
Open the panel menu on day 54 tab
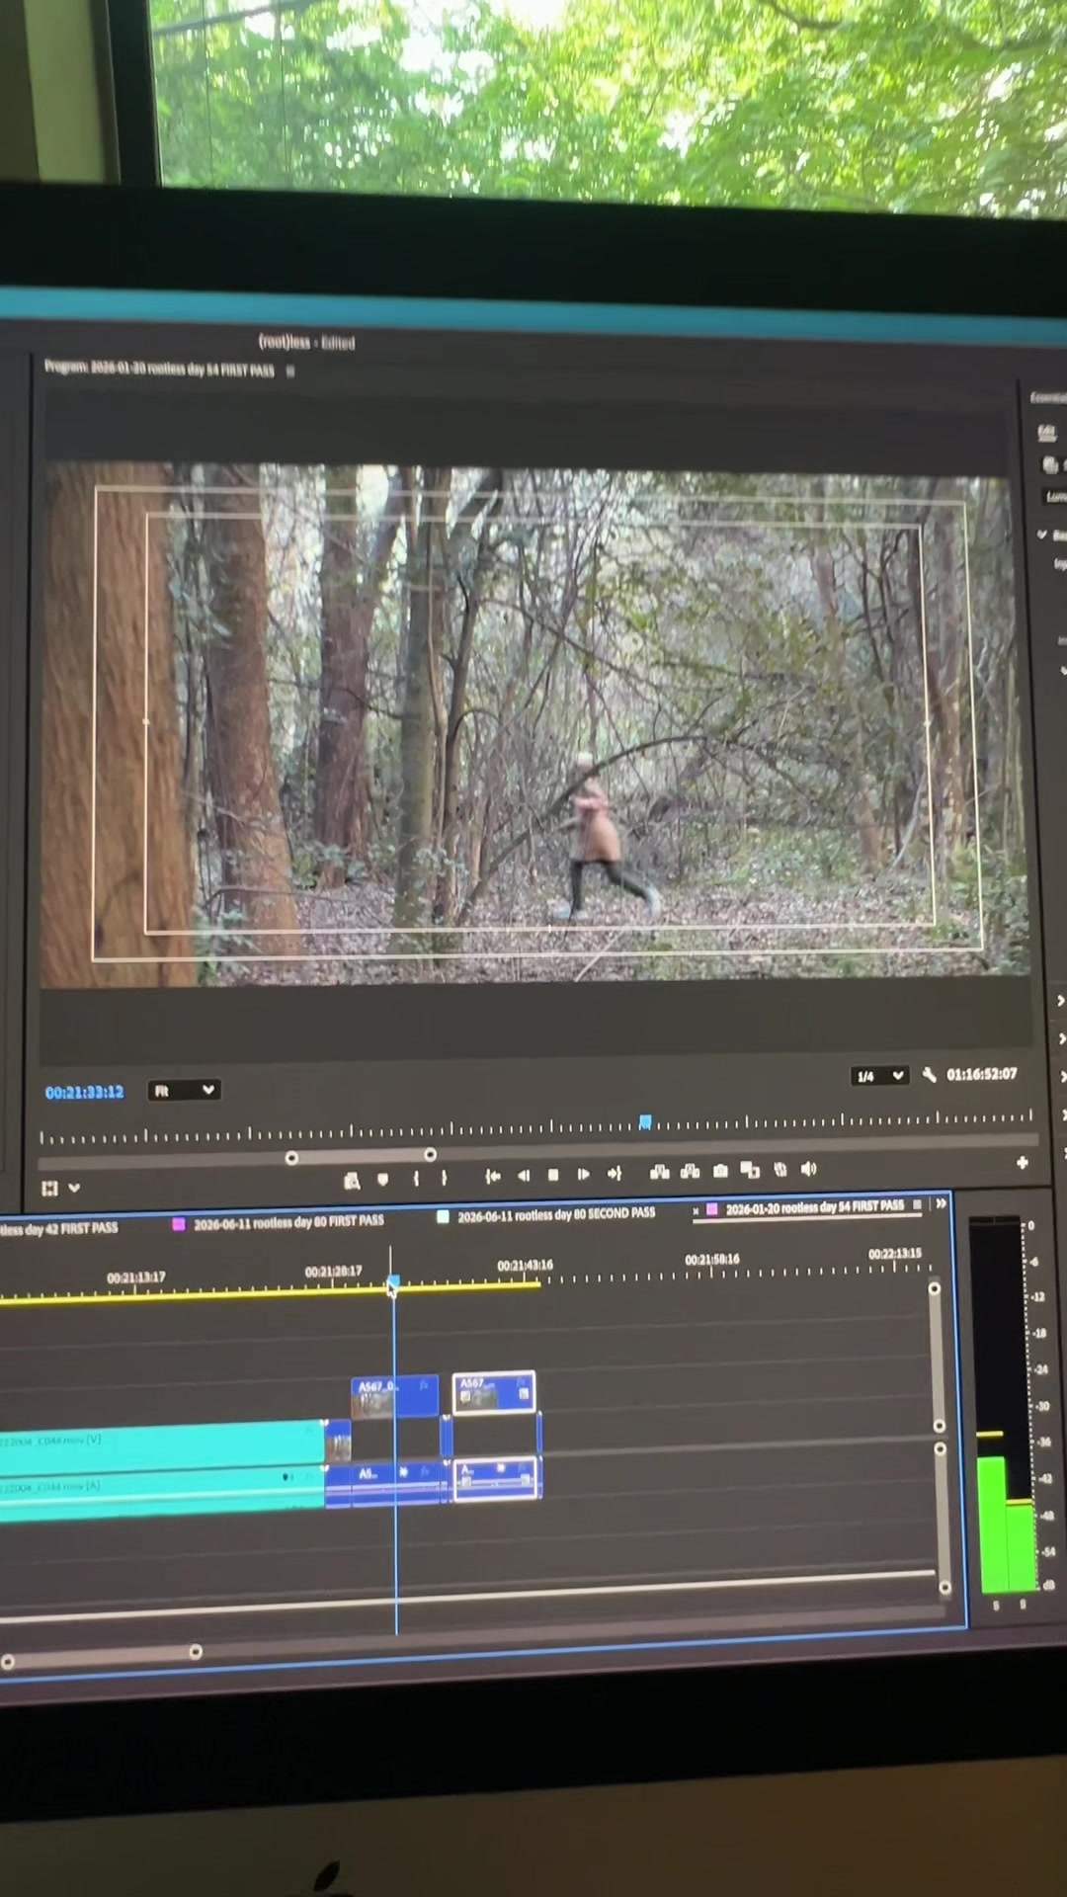(918, 1205)
